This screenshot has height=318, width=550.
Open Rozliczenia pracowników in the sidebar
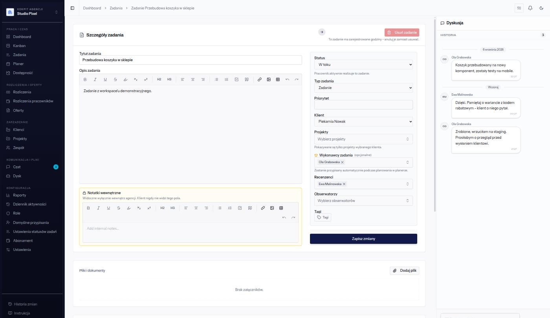click(32, 101)
